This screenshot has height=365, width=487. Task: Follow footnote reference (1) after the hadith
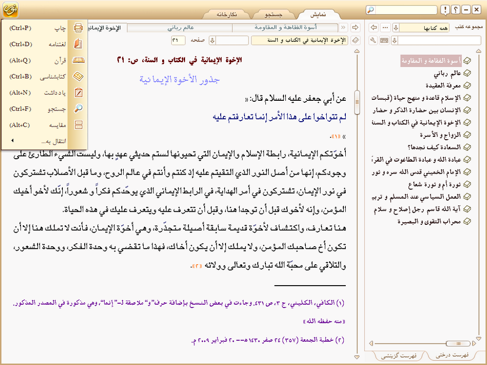point(336,136)
